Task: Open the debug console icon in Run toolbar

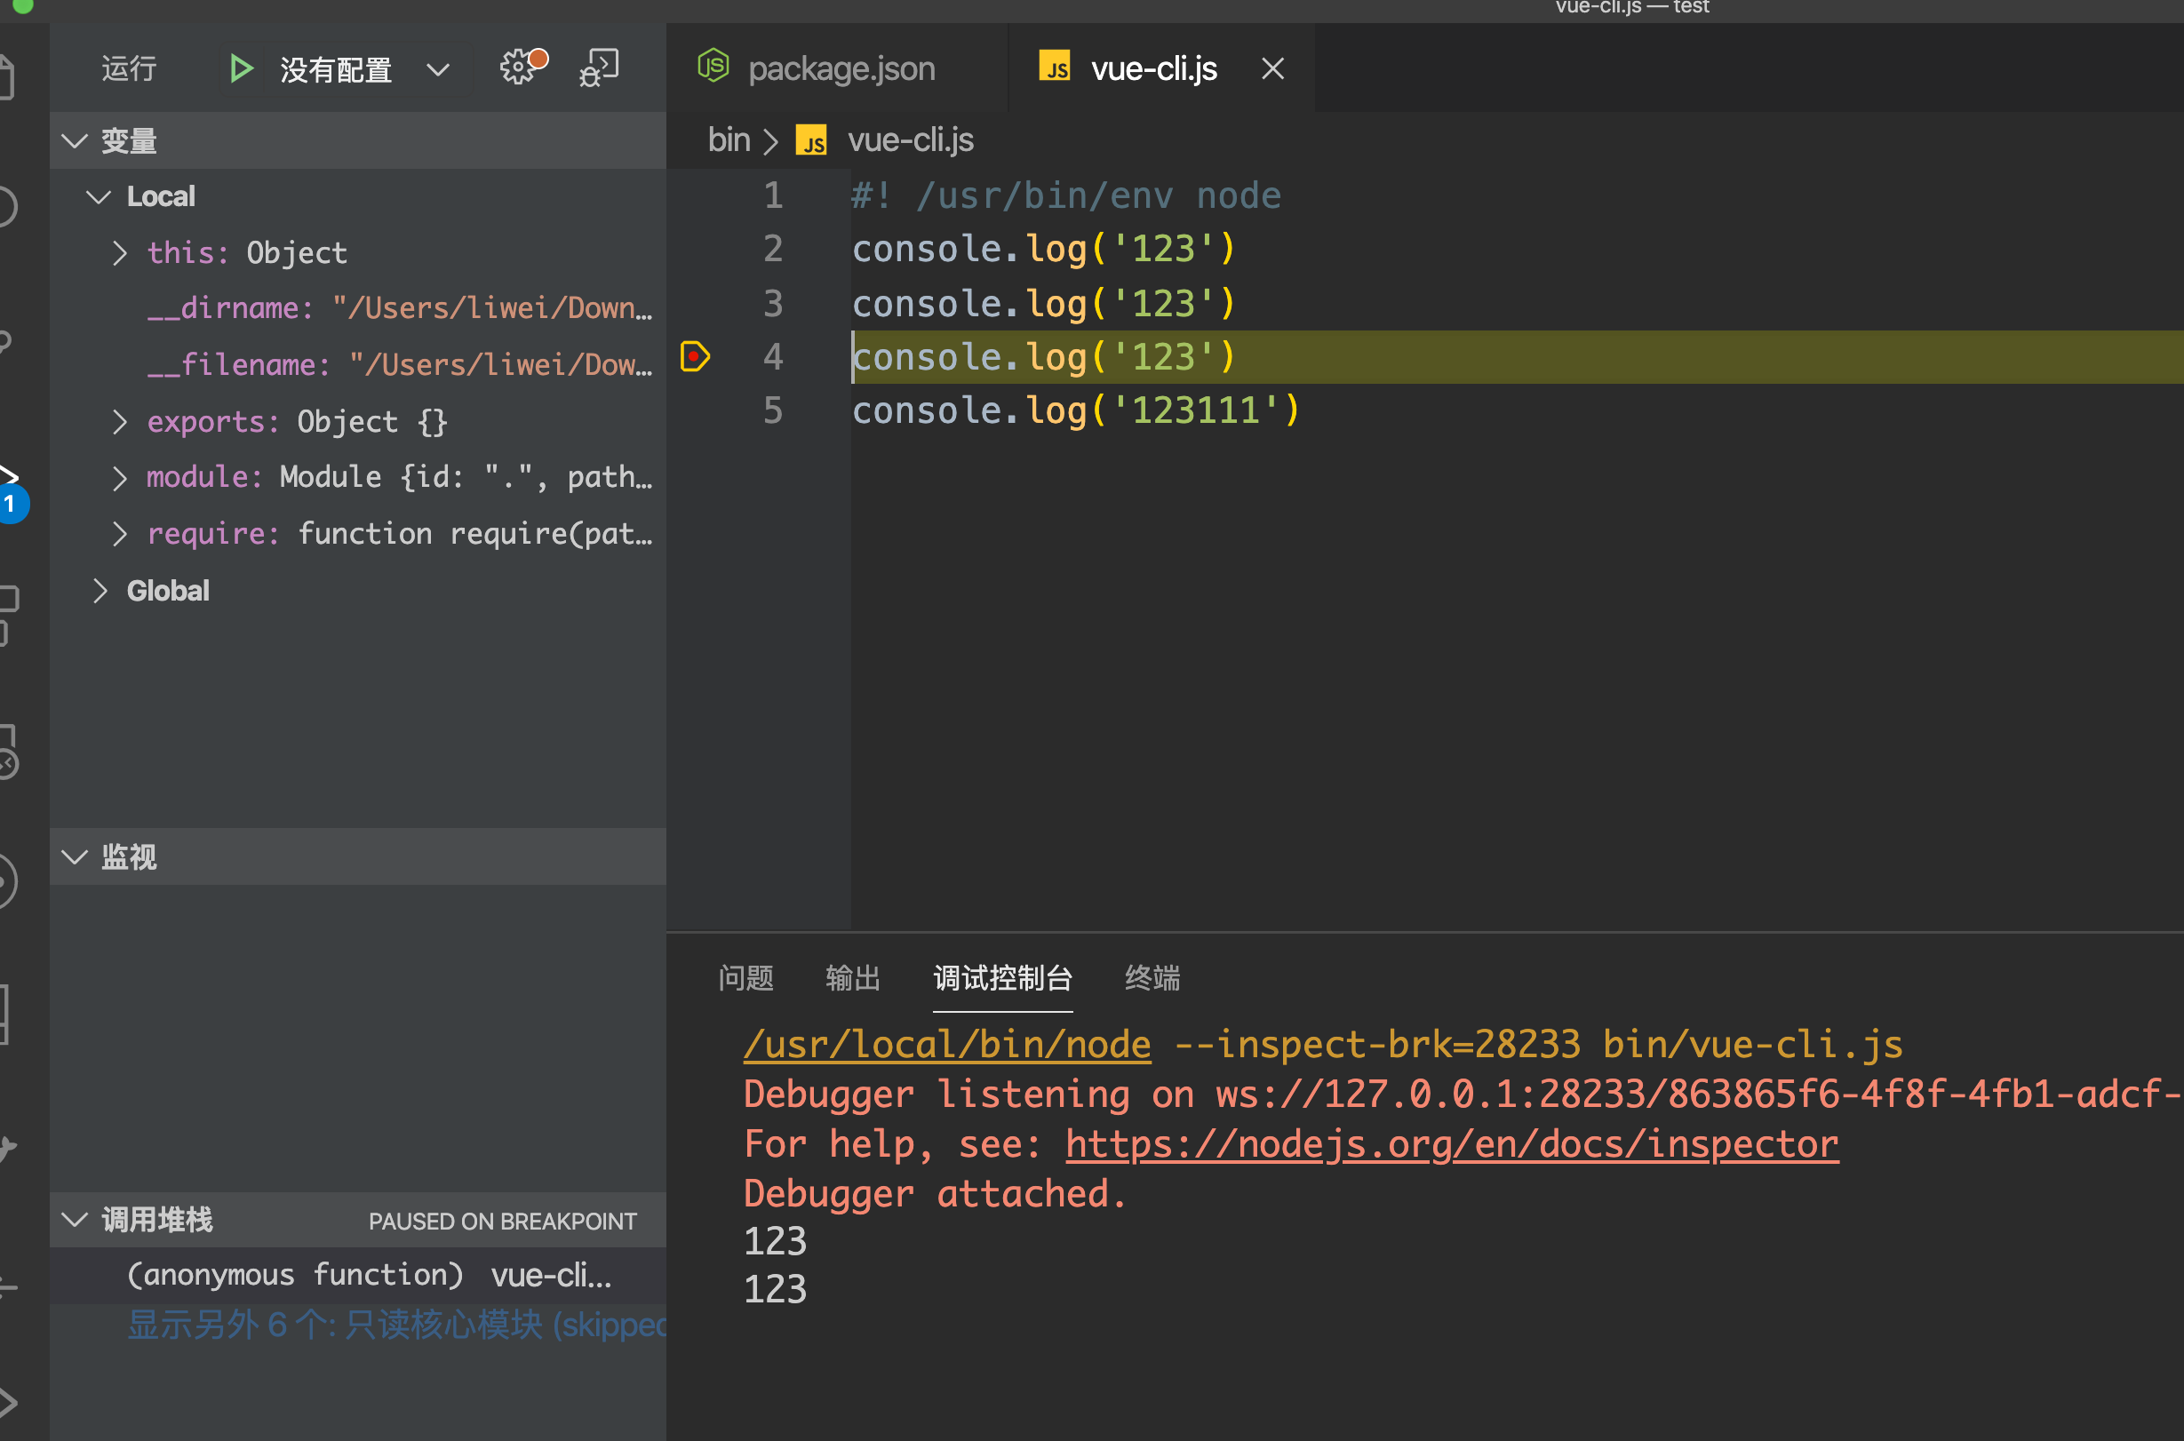Action: tap(600, 68)
